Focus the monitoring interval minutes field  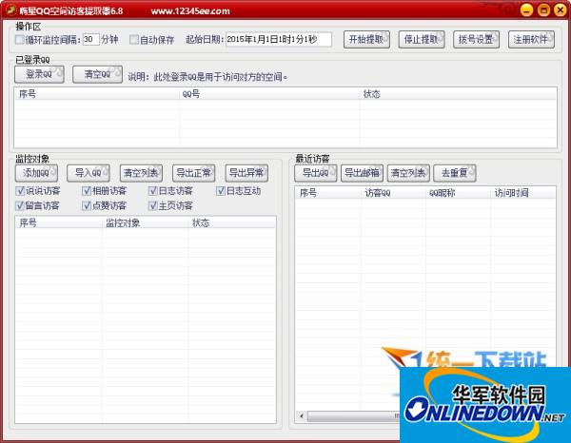coord(91,39)
